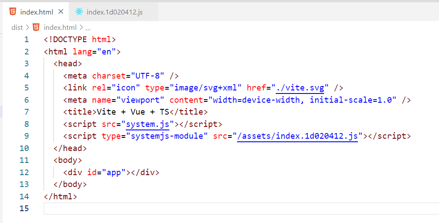Click the title text Vite + Vue + TS
This screenshot has height=223, width=439.
coord(133,112)
